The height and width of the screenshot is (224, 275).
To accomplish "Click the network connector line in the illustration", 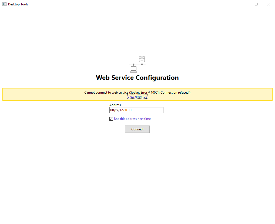I will 137,64.
